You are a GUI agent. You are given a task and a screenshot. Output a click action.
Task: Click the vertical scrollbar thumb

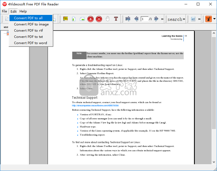214,83
